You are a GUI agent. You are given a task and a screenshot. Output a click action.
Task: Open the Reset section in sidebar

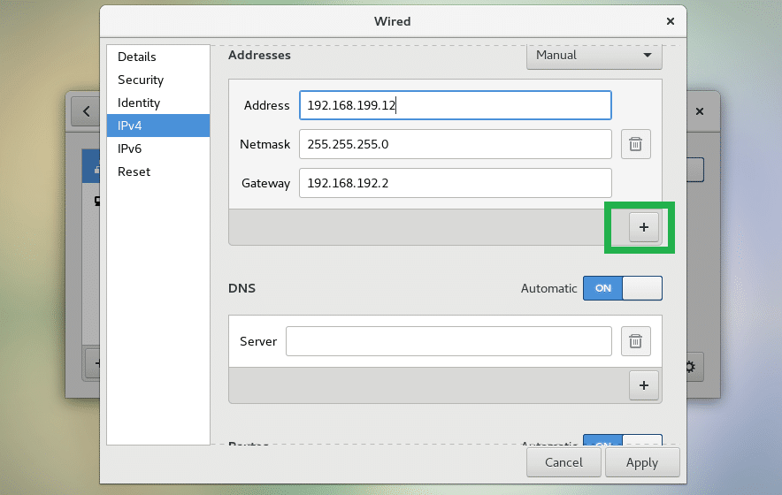[134, 171]
